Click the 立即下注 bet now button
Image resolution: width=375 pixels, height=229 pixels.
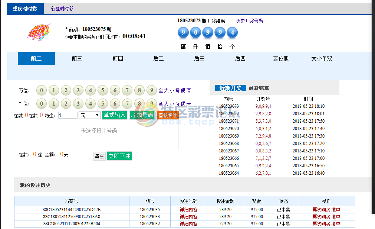coord(119,156)
